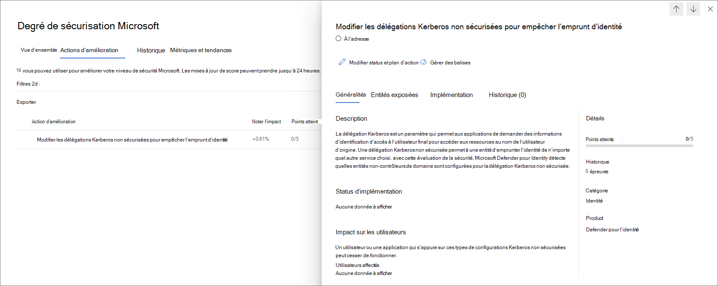This screenshot has height=286, width=718.
Task: Select the 'À l'adresse' radio circle
Action: click(338, 39)
